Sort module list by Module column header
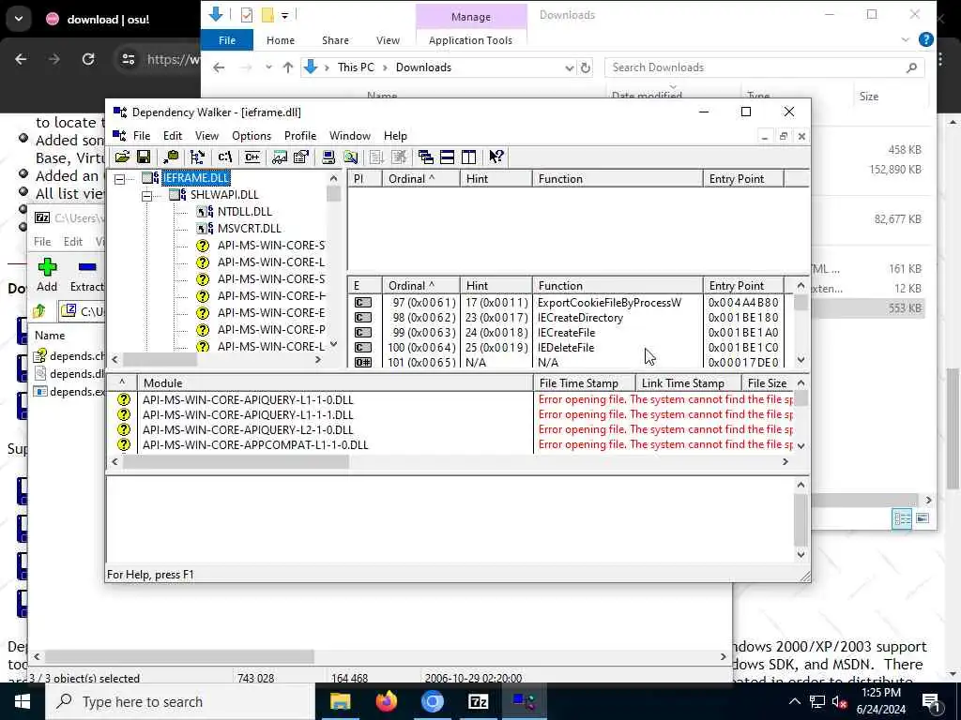The width and height of the screenshot is (961, 720). point(335,383)
